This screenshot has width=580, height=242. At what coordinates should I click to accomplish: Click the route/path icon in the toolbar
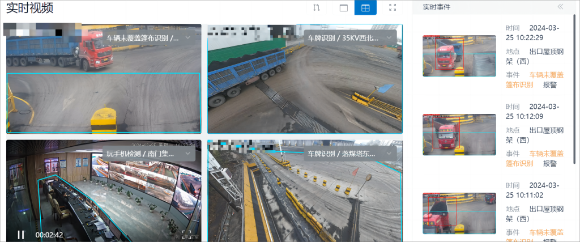tap(317, 7)
